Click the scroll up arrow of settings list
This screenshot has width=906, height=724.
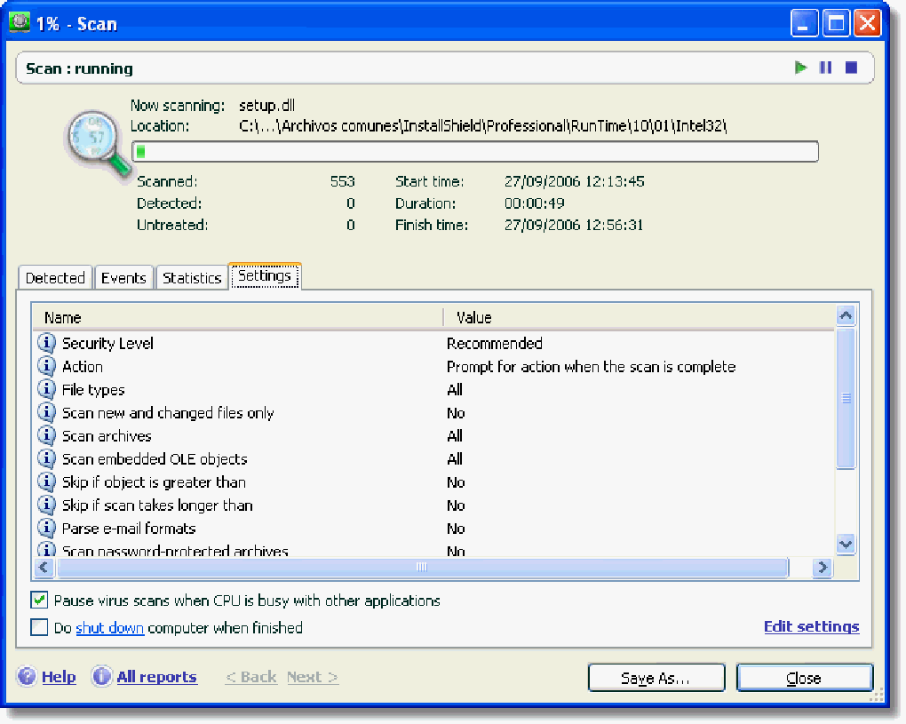(846, 315)
